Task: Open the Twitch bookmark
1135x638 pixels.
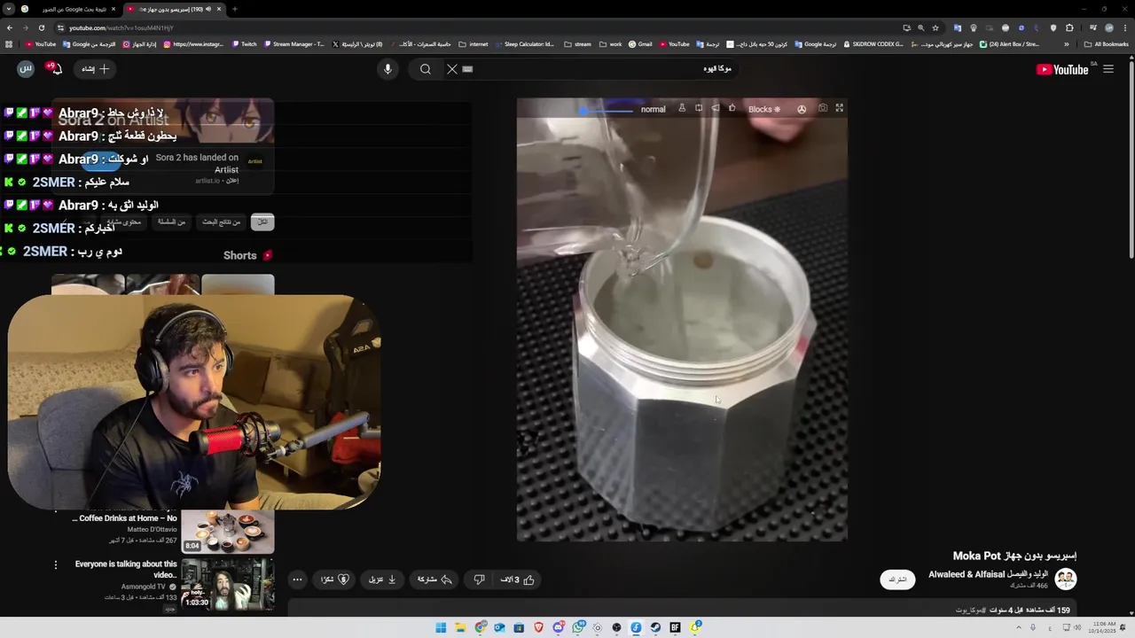Action: [245, 43]
